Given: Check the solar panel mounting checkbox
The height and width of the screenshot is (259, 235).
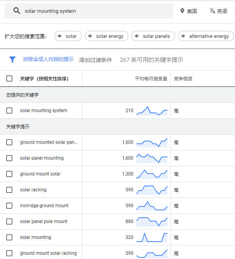Looking at the screenshot, I should 9,158.
